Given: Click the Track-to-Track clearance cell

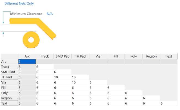Looking at the screenshot, I should click(x=45, y=67).
